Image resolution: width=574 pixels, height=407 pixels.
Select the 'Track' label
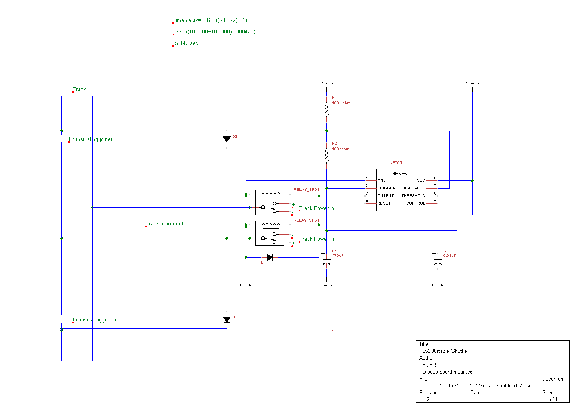point(79,89)
